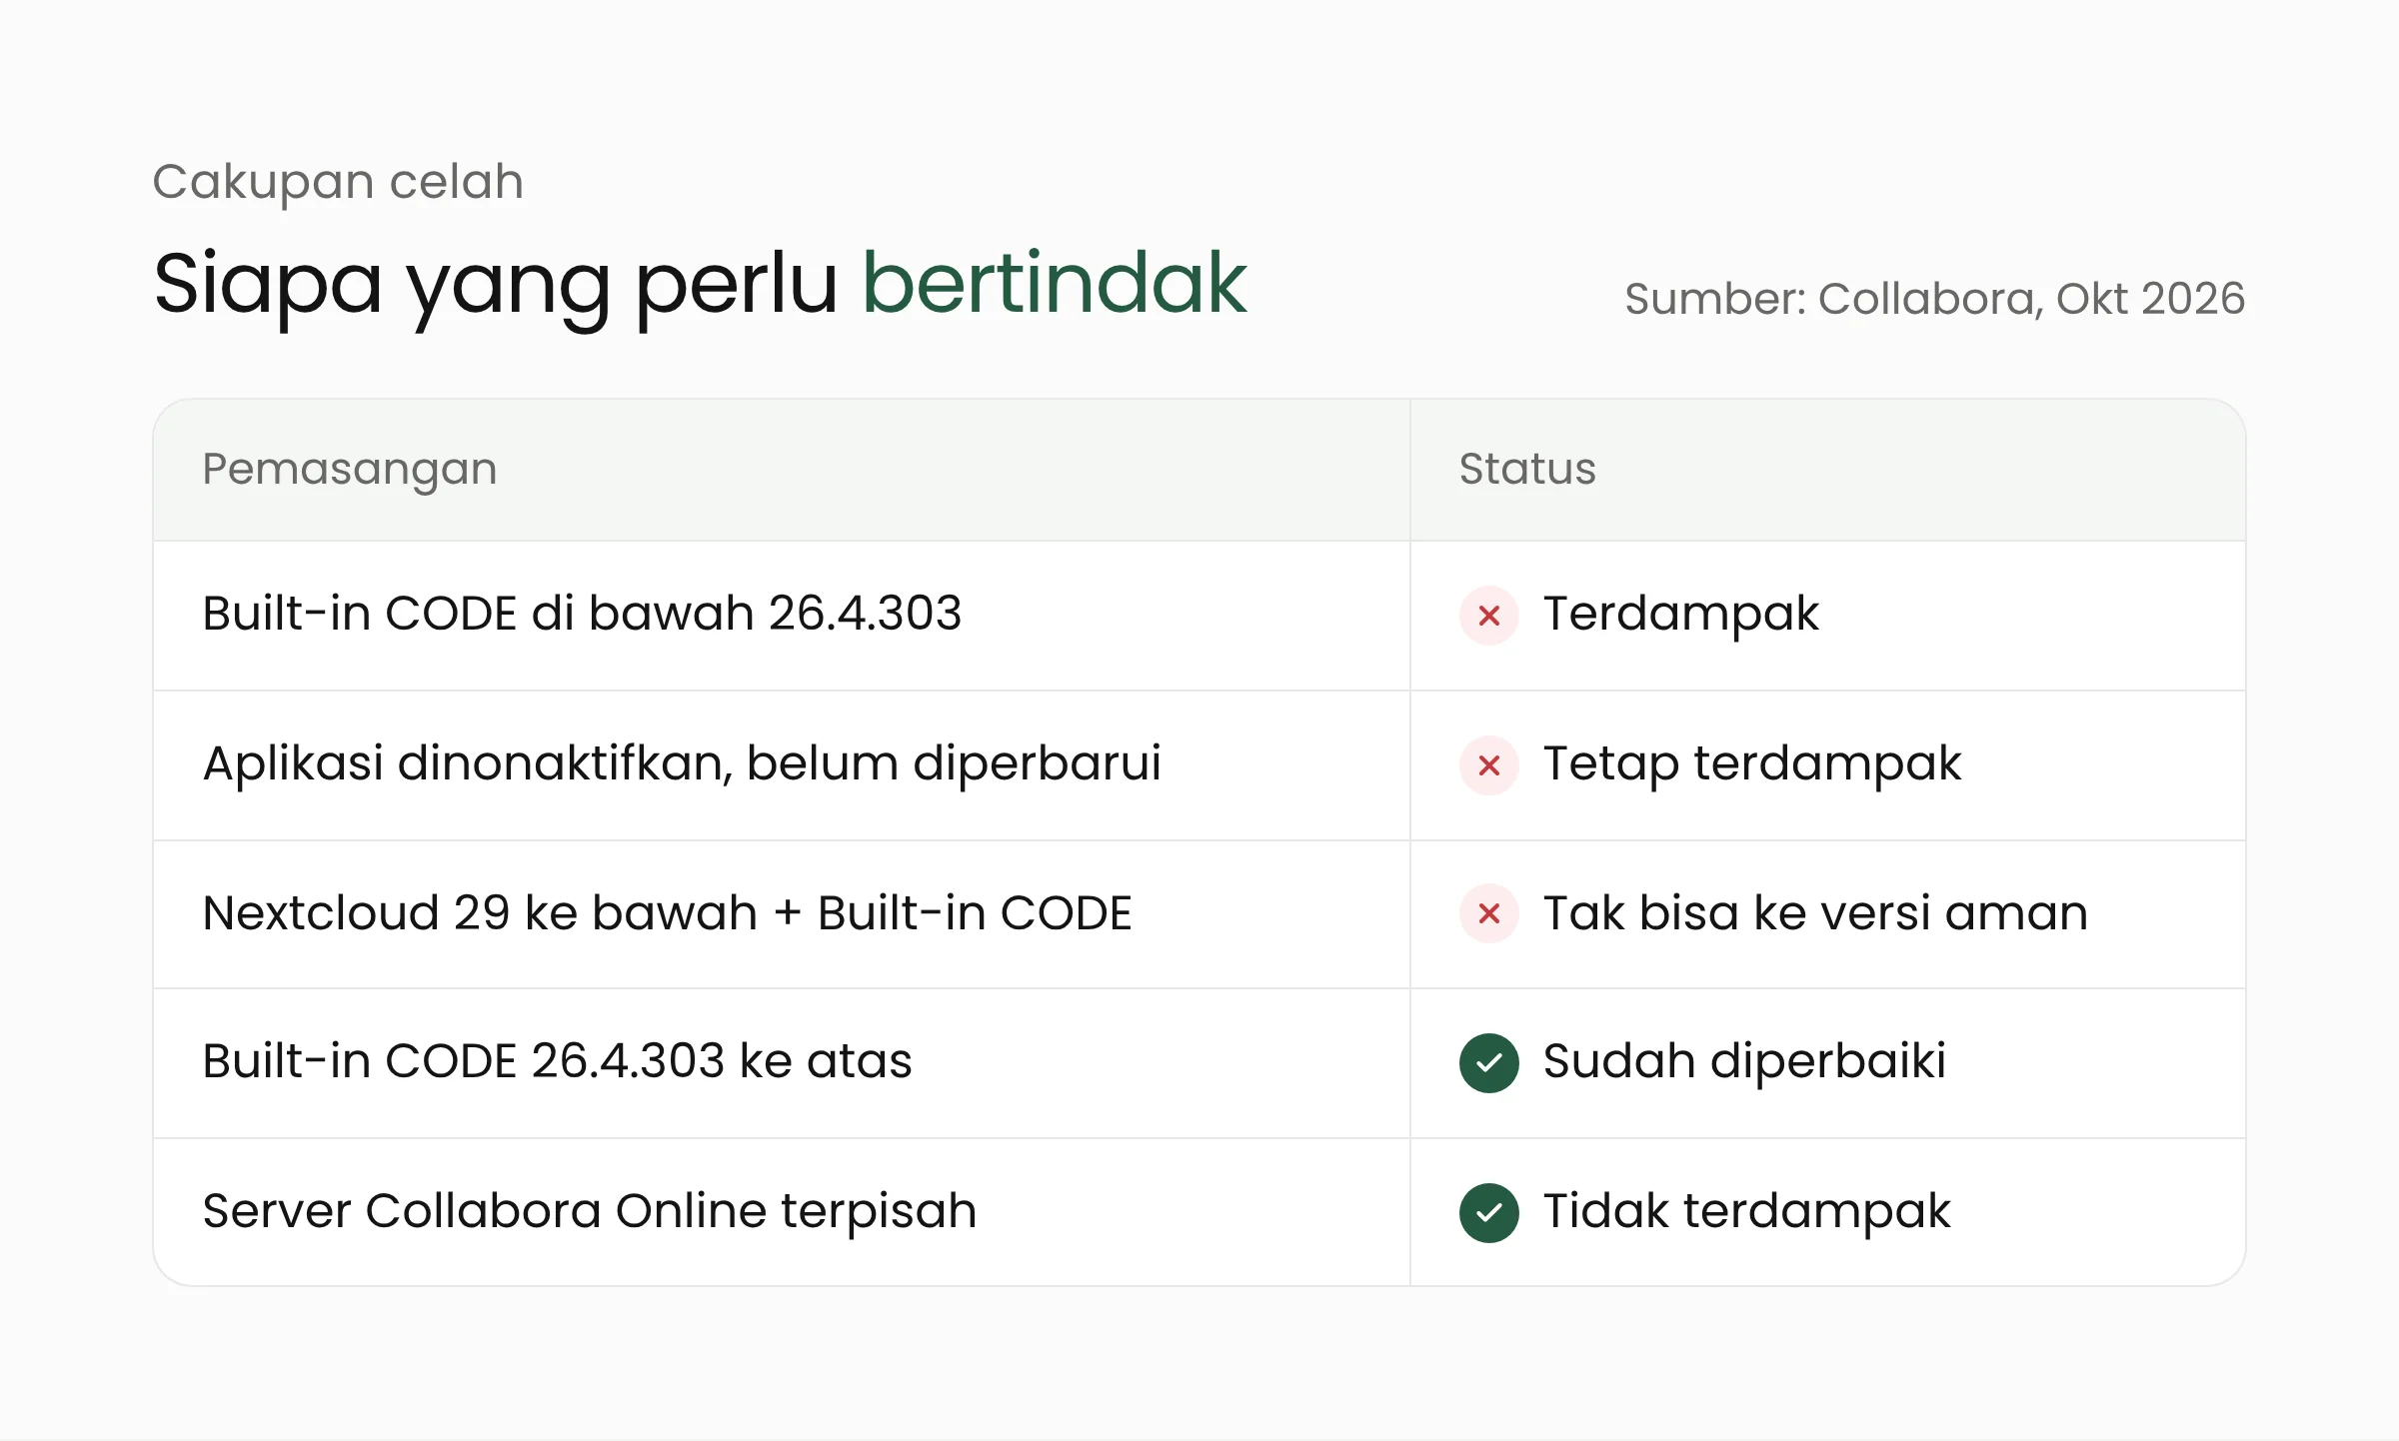Click the Sumber: Collabora, Okt 2026 caption
This screenshot has height=1441, width=2399.
pyautogui.click(x=1934, y=299)
